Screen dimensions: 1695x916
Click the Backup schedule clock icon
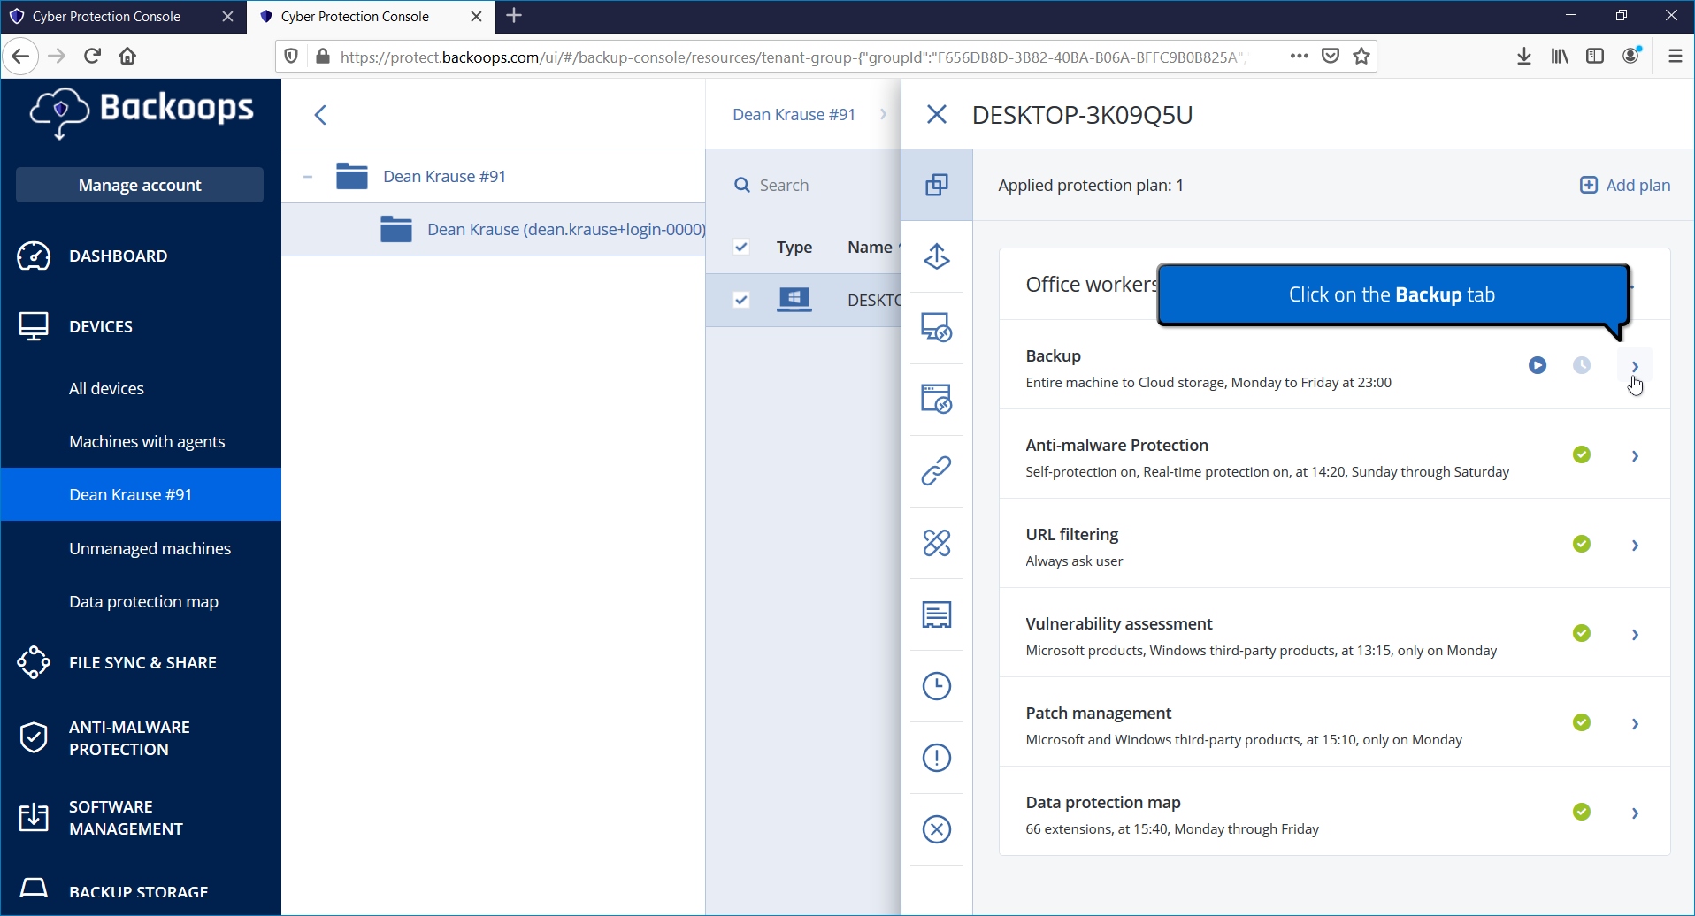1582,365
